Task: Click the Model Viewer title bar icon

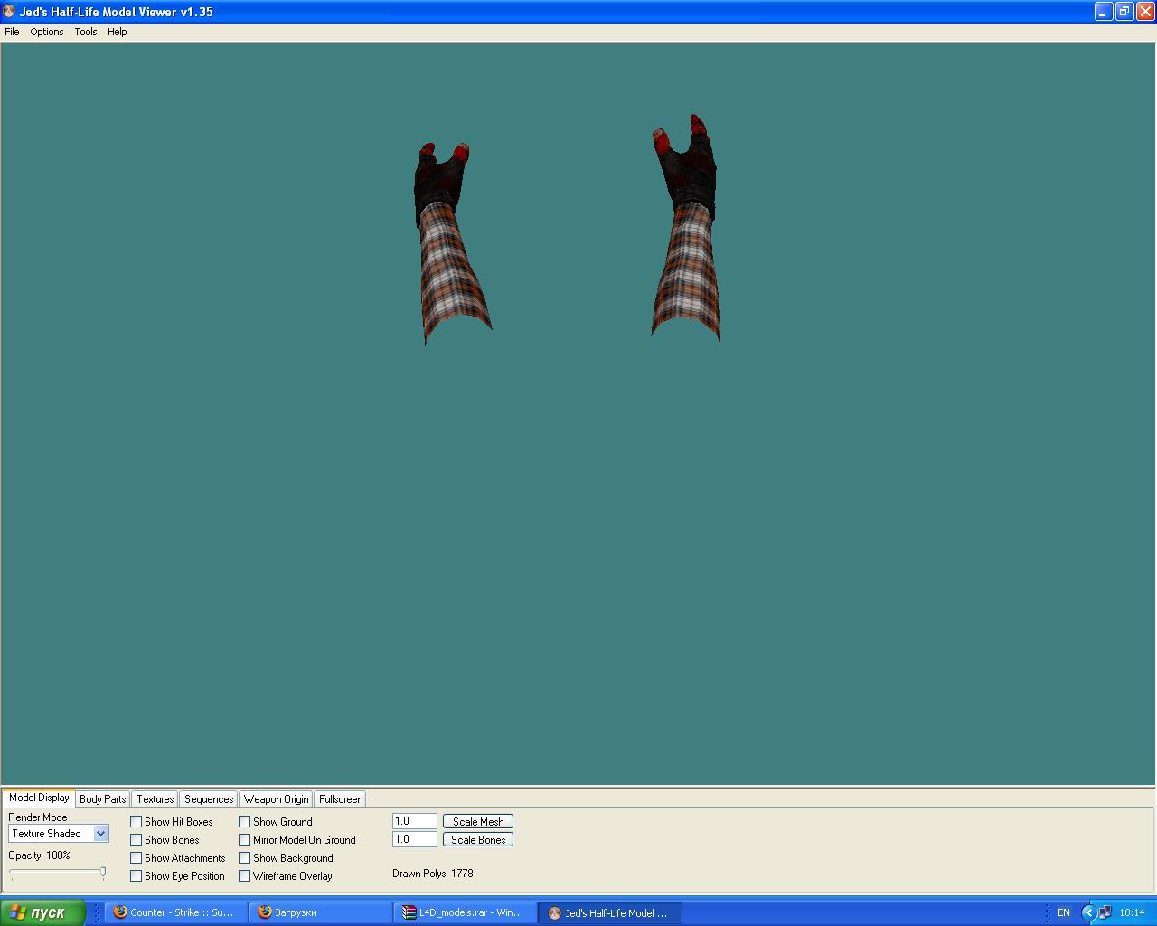Action: click(x=9, y=12)
